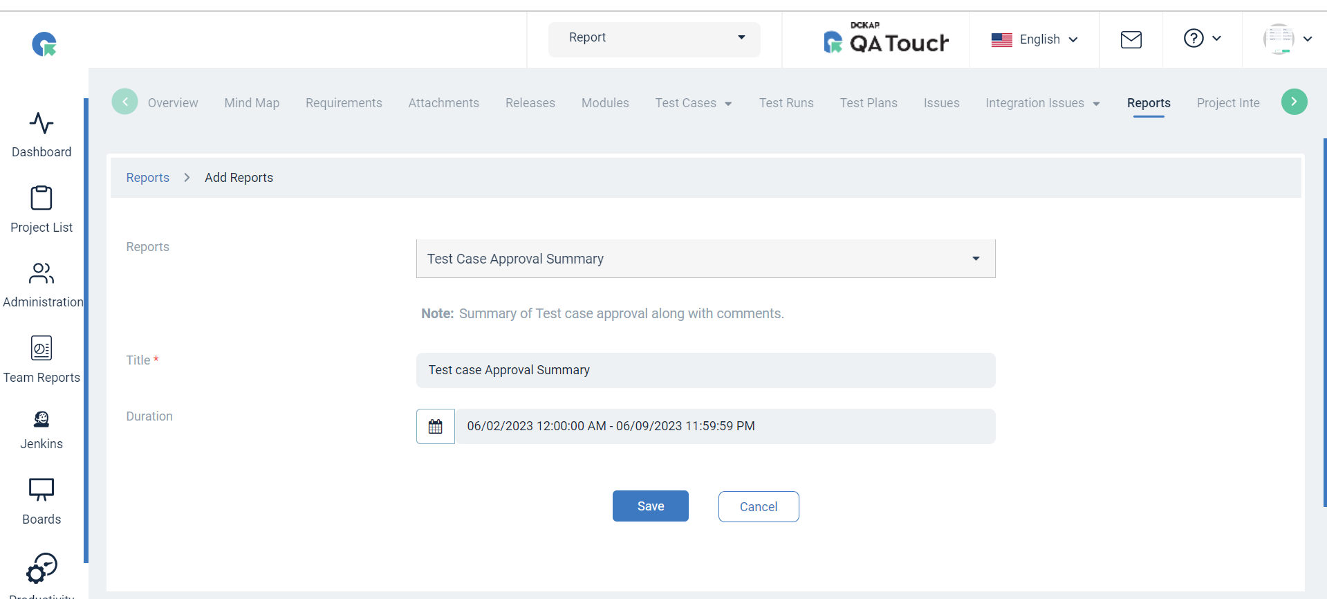Image resolution: width=1327 pixels, height=599 pixels.
Task: Open the calendar date picker icon
Action: tap(436, 426)
